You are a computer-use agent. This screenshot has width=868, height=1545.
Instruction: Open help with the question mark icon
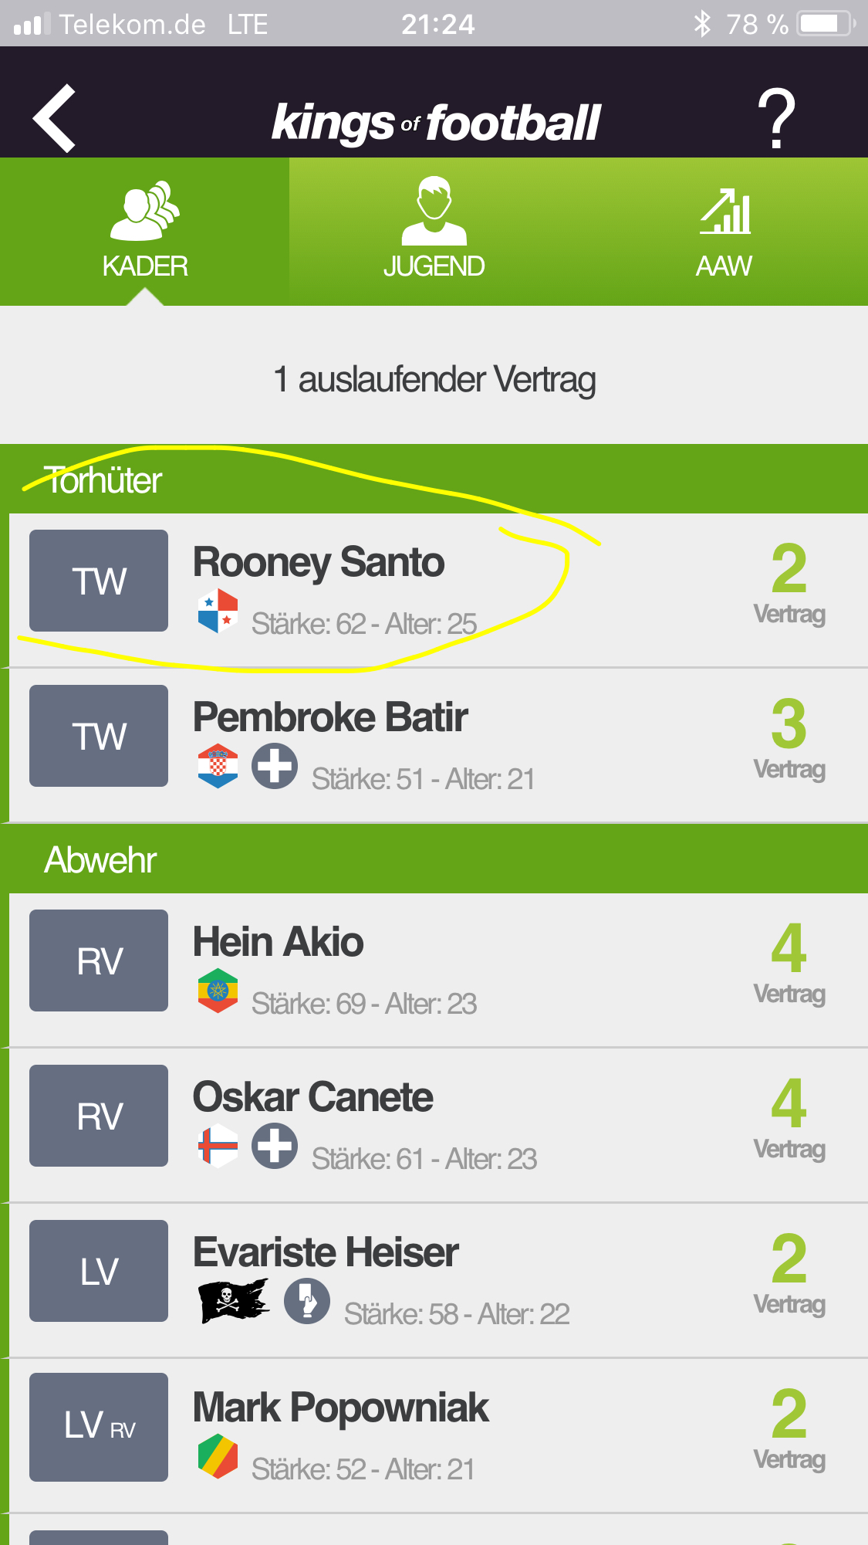(776, 117)
